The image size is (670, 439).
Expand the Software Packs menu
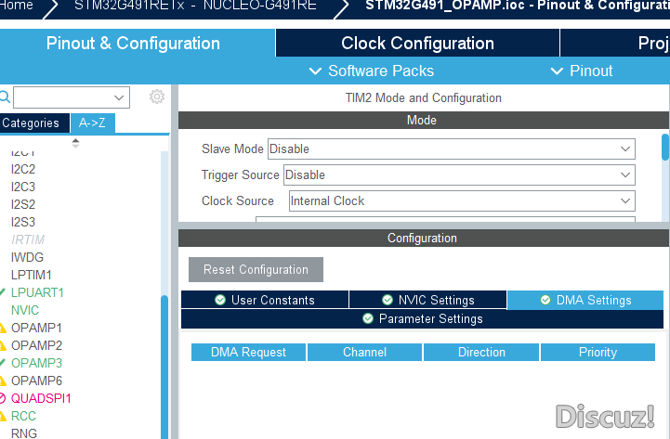pos(372,71)
